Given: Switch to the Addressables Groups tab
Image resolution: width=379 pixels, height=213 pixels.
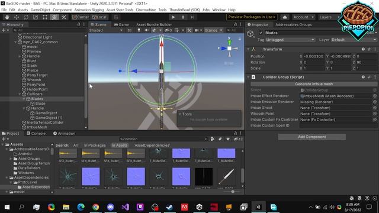Looking at the screenshot, I should (294, 25).
